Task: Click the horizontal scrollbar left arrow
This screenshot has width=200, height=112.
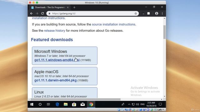Action: (29, 99)
